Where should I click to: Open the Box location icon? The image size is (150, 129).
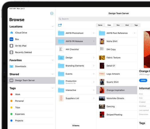coord(11,39)
